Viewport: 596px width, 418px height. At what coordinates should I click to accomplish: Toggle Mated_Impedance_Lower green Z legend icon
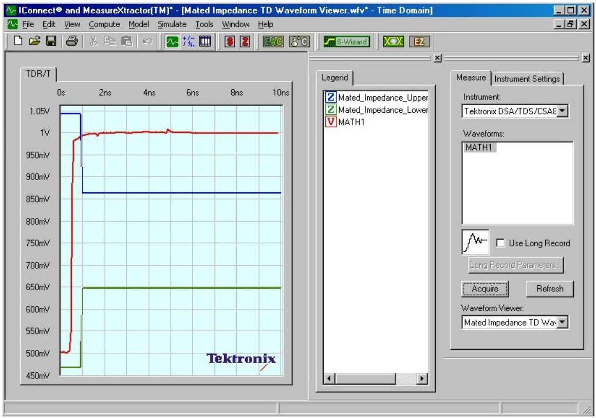click(x=331, y=110)
